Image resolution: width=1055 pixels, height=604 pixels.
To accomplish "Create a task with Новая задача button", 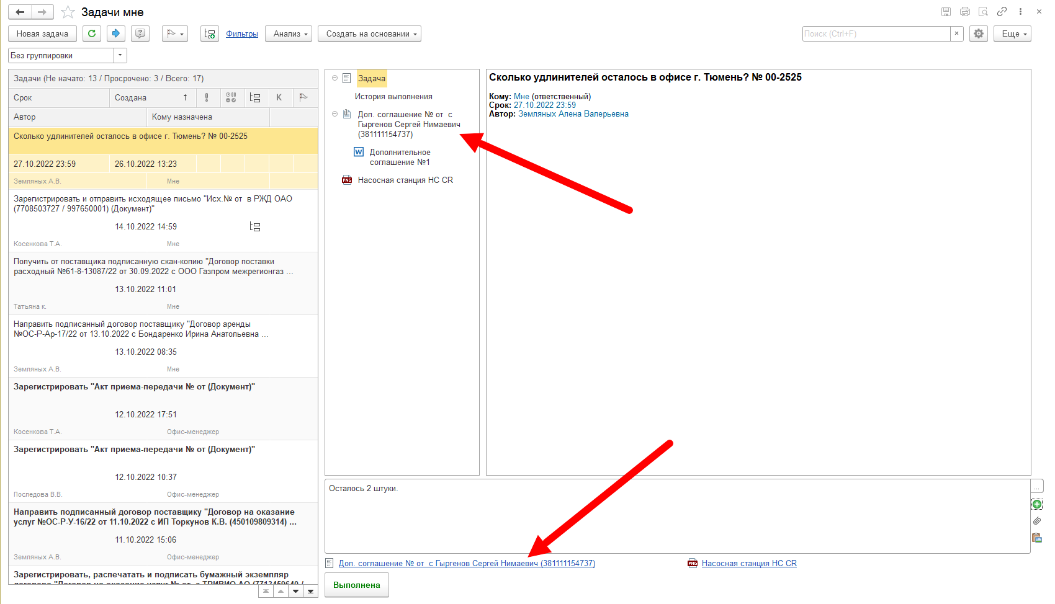I will tap(42, 33).
